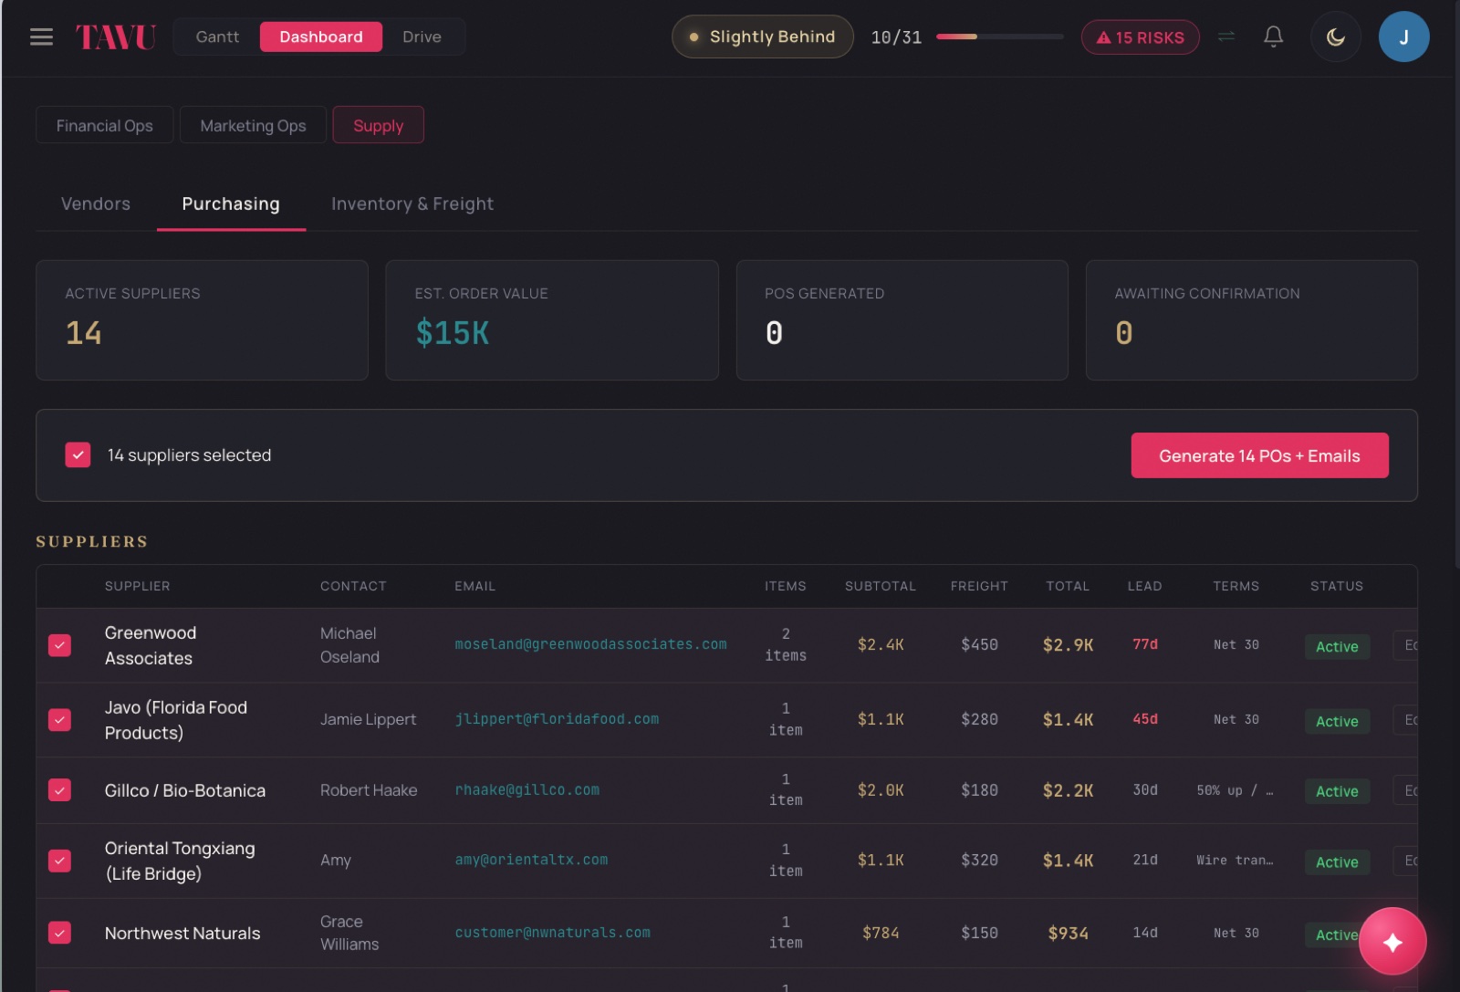Click Generate 14 POs + Emails
Image resolution: width=1460 pixels, height=992 pixels.
pyautogui.click(x=1259, y=455)
